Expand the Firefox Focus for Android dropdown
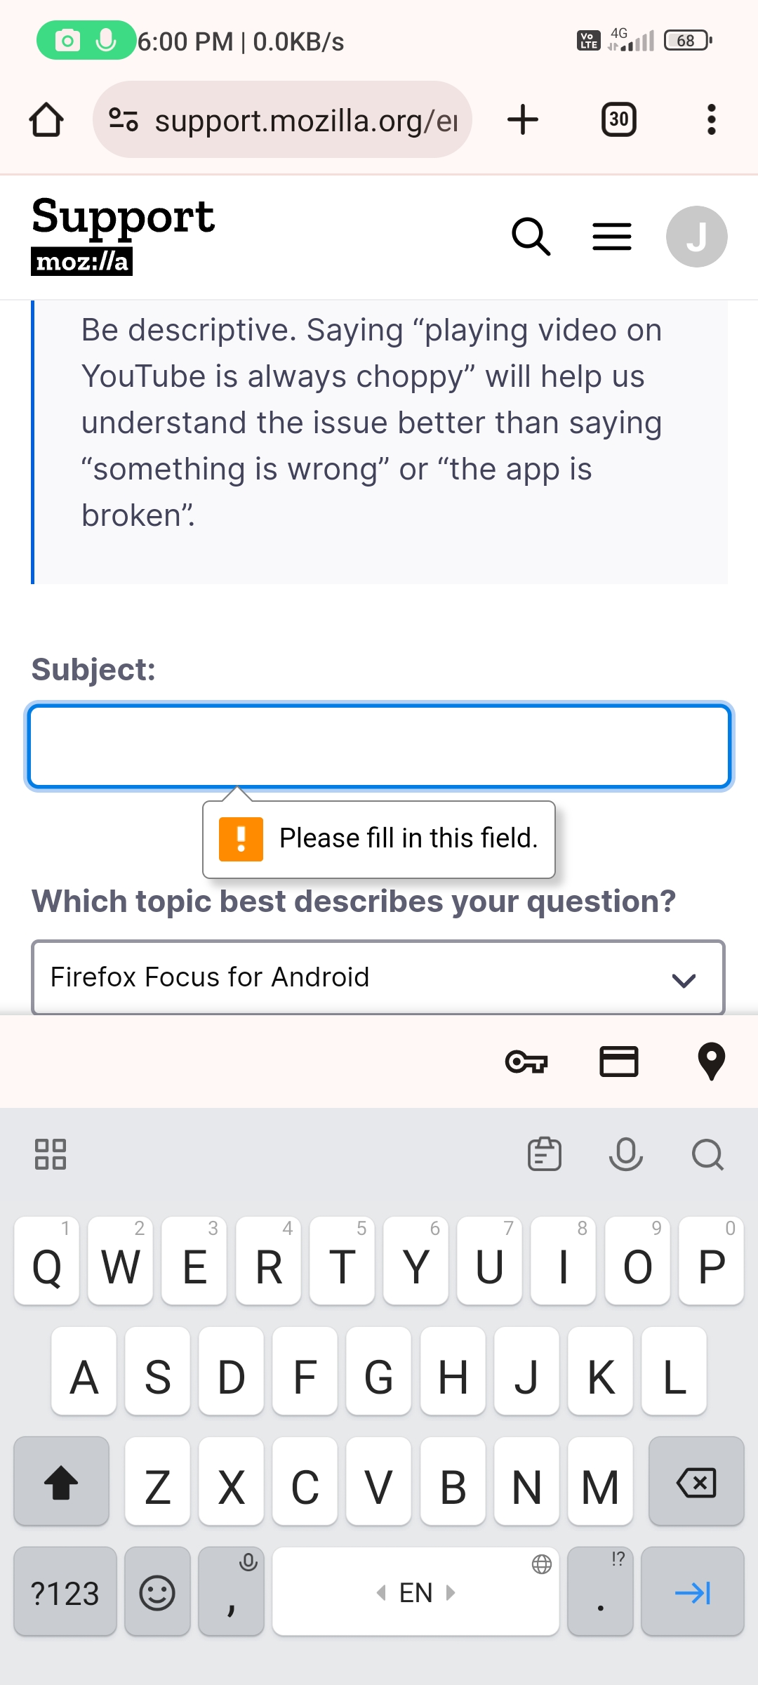The width and height of the screenshot is (758, 1685). 378,977
